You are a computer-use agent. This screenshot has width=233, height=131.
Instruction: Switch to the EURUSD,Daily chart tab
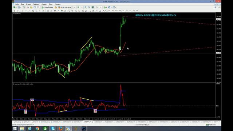(45, 122)
